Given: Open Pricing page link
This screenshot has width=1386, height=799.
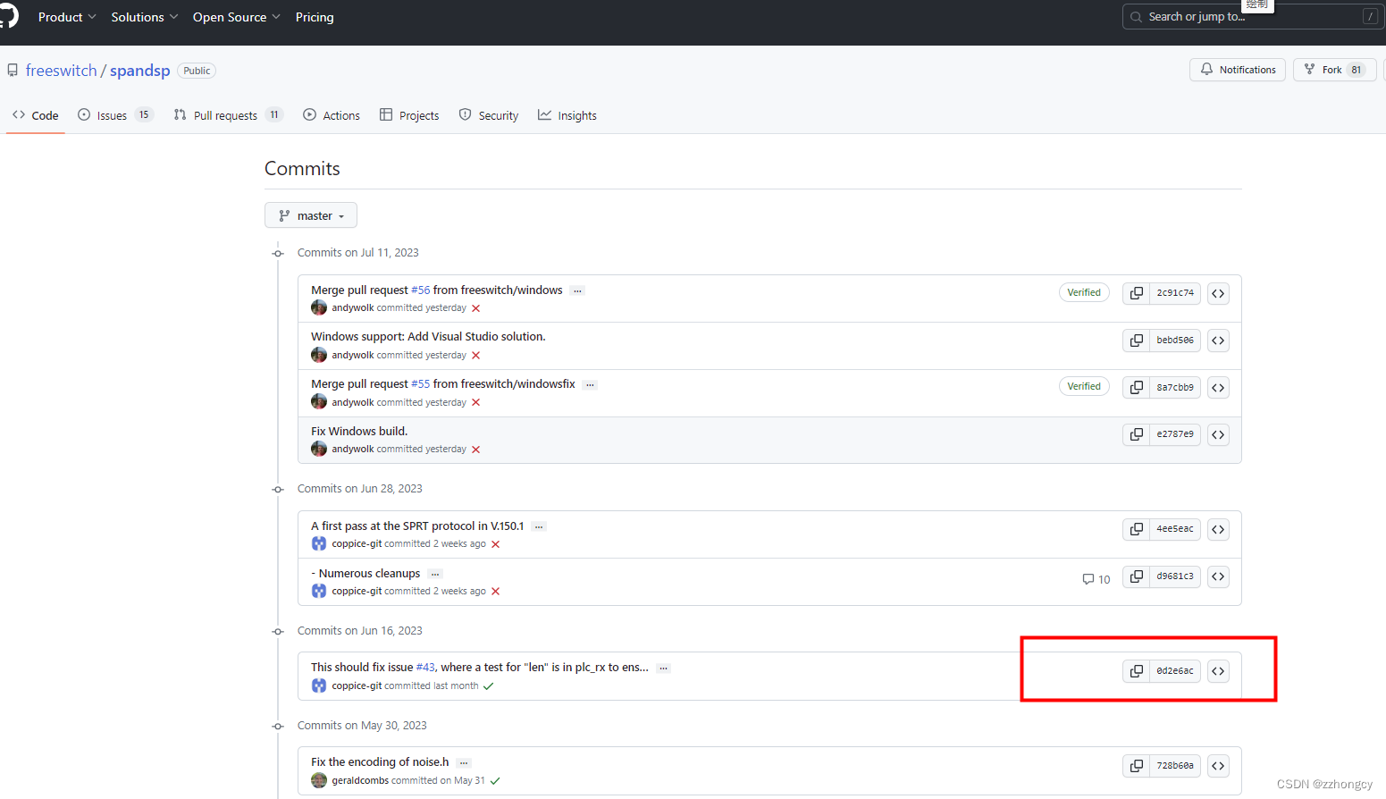Looking at the screenshot, I should pyautogui.click(x=315, y=17).
